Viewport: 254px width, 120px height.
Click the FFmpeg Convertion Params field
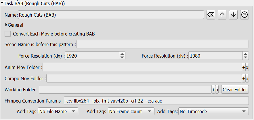coord(156,101)
